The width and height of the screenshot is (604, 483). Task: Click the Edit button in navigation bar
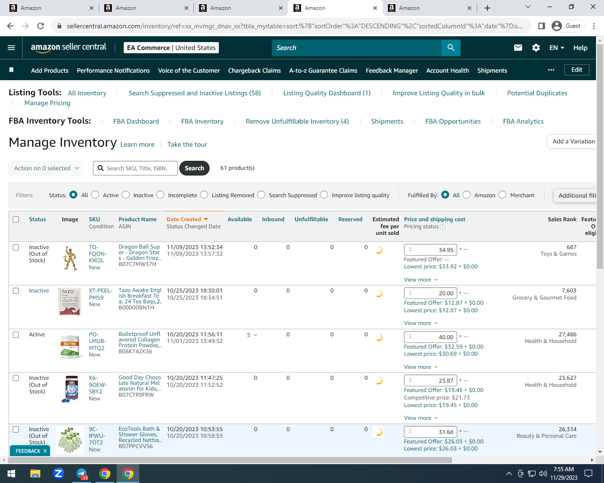577,70
